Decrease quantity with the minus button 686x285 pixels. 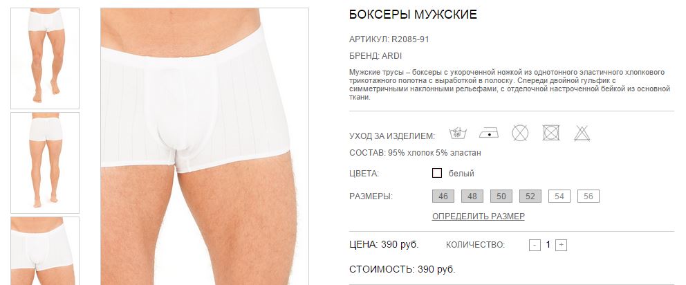point(535,245)
